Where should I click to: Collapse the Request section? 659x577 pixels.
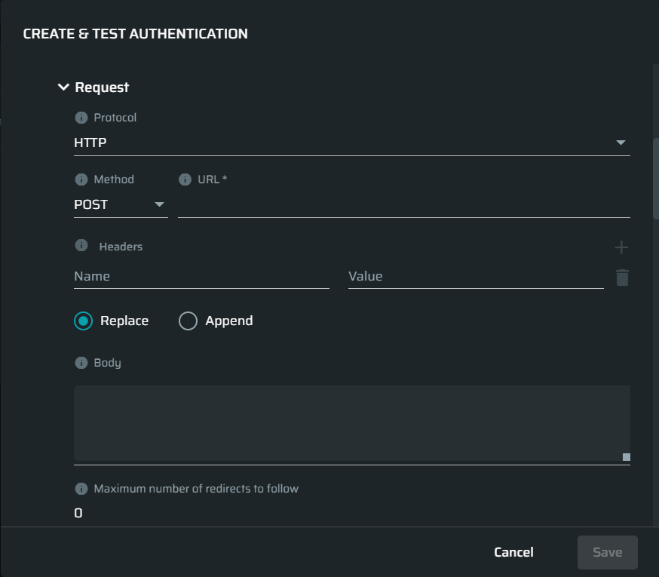click(x=63, y=87)
